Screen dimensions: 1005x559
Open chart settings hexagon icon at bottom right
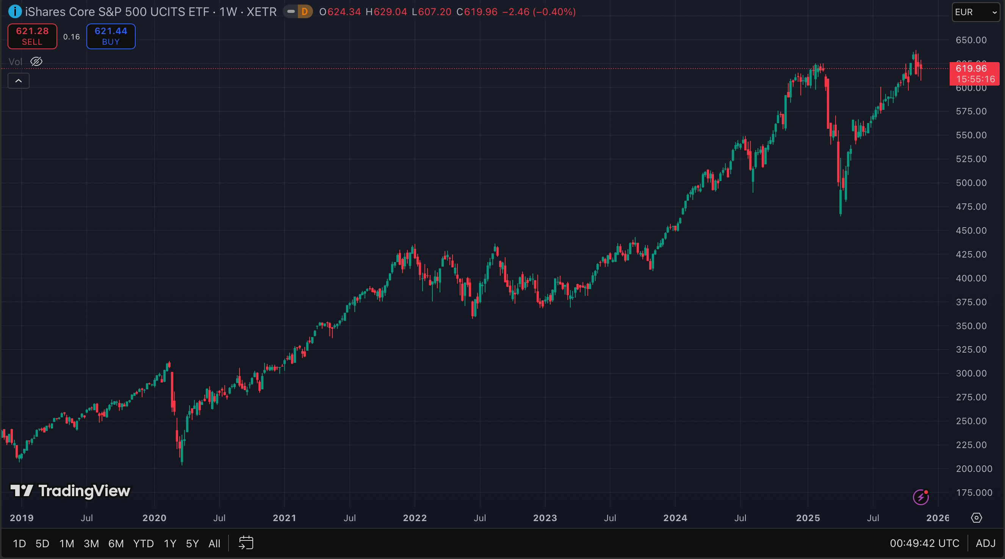(976, 518)
